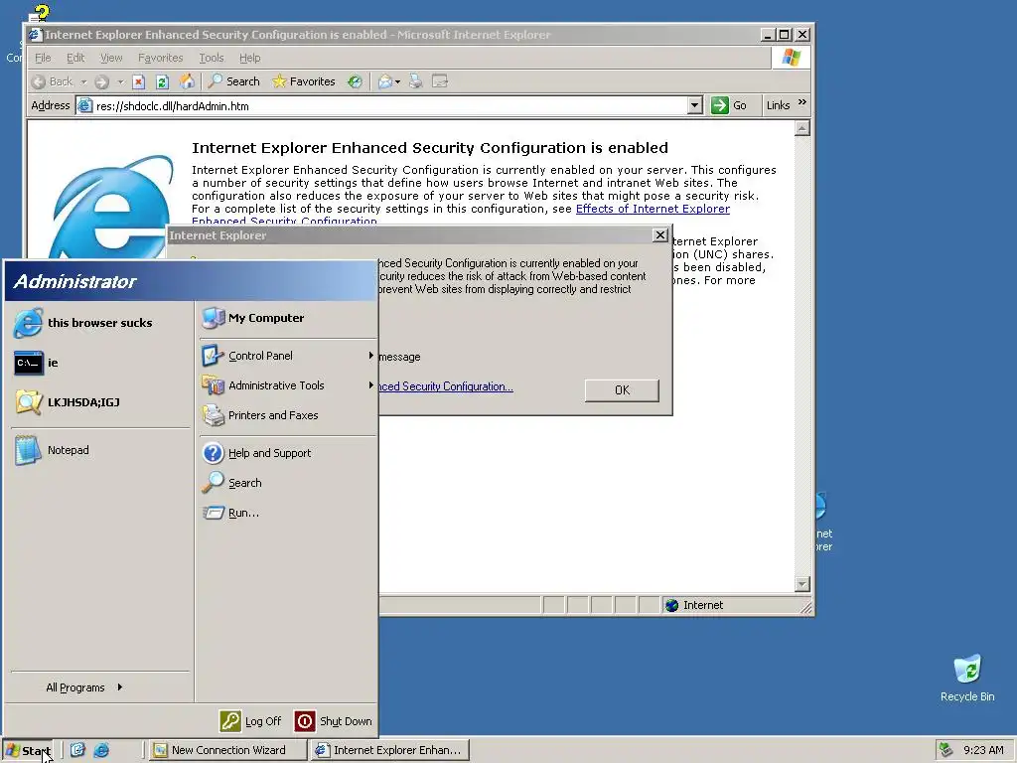
Task: Expand the Administrative Tools submenu arrow
Action: [371, 385]
